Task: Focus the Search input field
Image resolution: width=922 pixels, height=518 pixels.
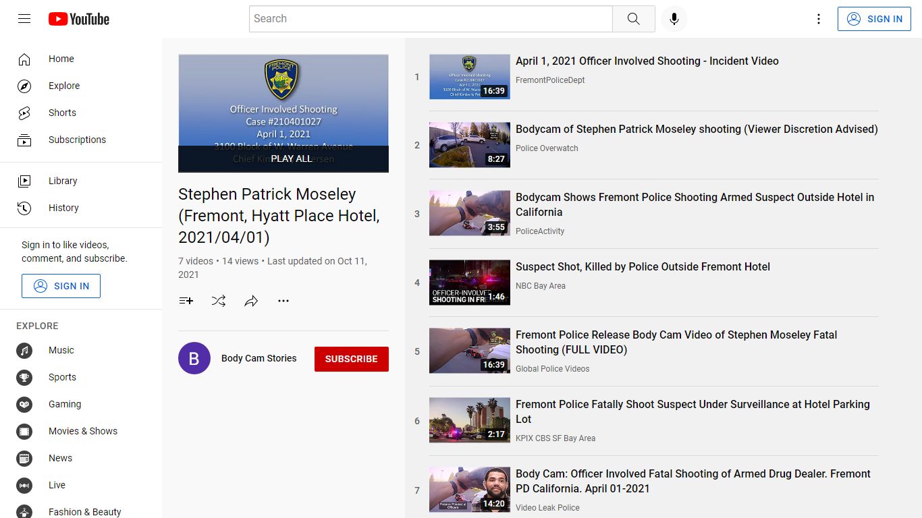Action: coord(431,19)
